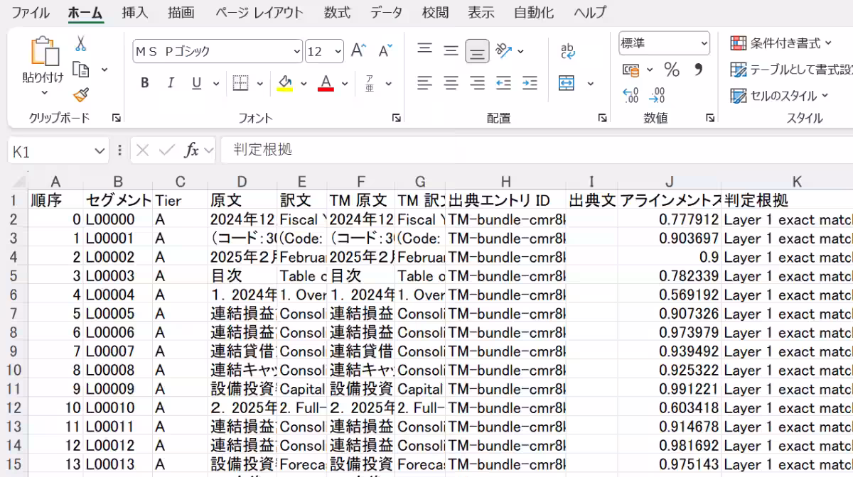This screenshot has height=477, width=853.
Task: Switch to the データ tab
Action: 387,12
